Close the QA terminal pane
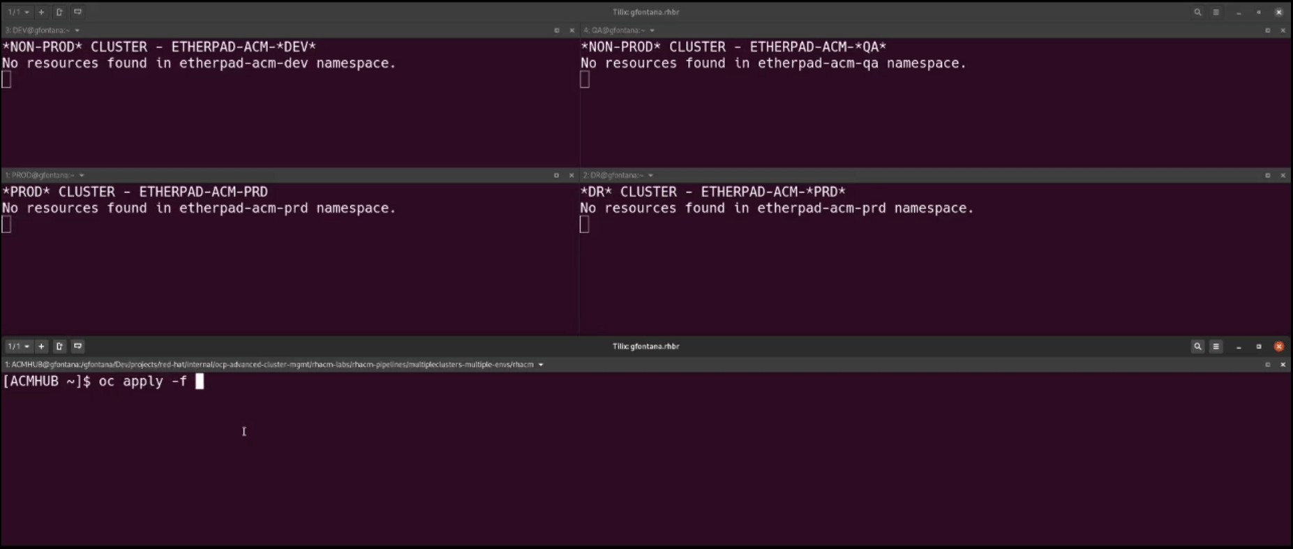This screenshot has width=1293, height=549. 1283,30
